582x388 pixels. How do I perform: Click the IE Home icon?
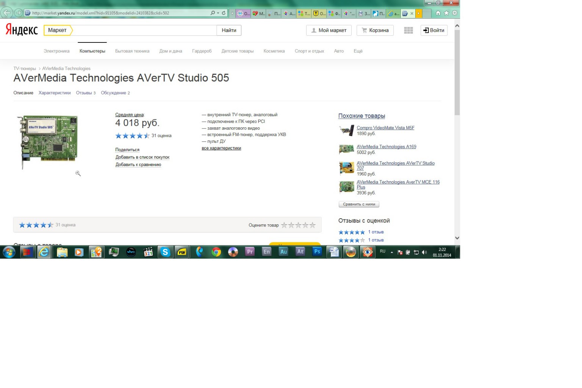[x=438, y=13]
